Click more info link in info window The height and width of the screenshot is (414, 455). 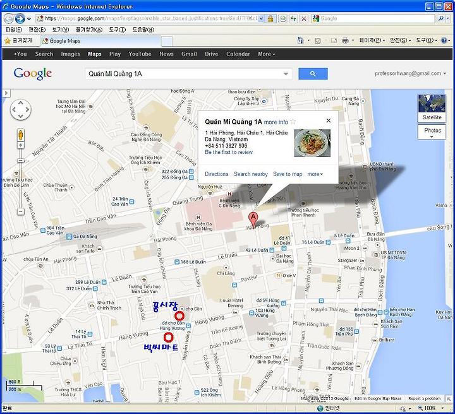coord(276,122)
